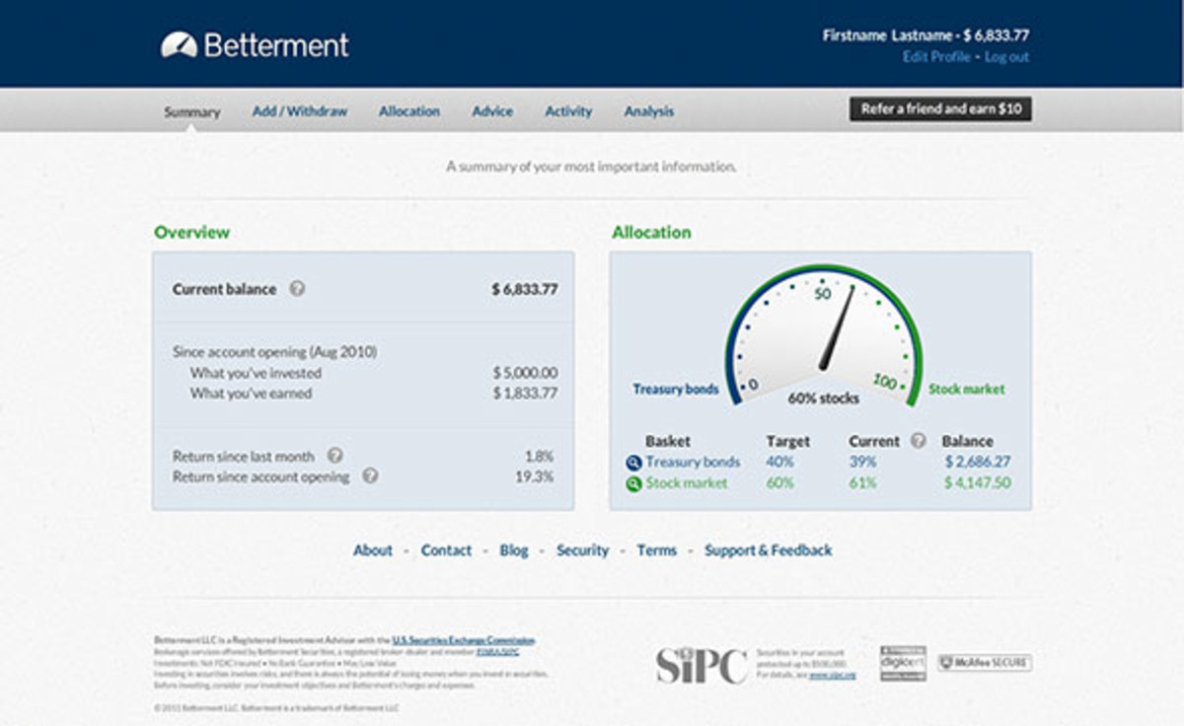Click Stock market magnifier icon

633,483
